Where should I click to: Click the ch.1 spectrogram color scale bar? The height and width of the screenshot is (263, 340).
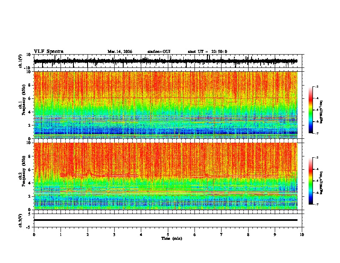pos(311,110)
